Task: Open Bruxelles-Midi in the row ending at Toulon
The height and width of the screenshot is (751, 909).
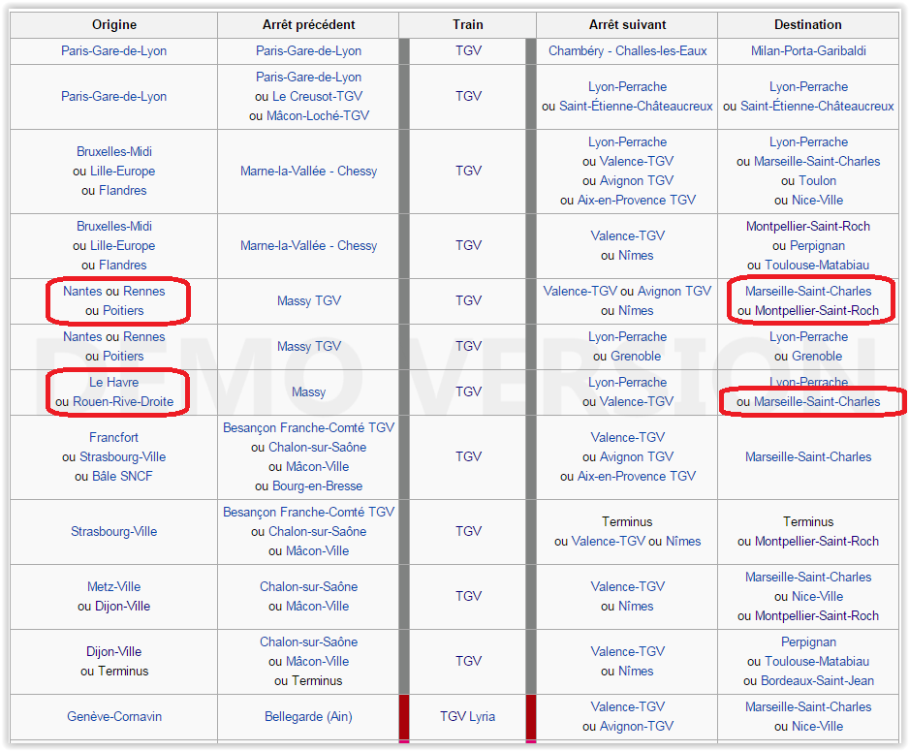Action: [114, 152]
